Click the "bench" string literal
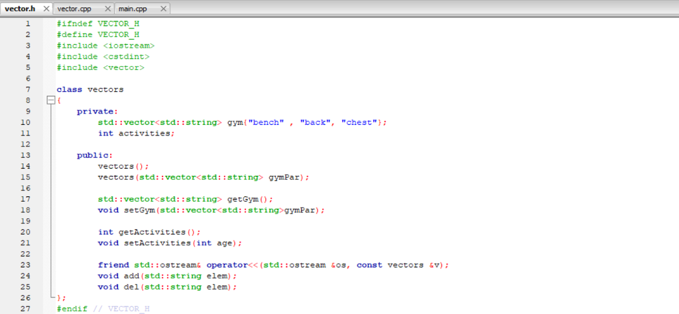 tap(267, 123)
